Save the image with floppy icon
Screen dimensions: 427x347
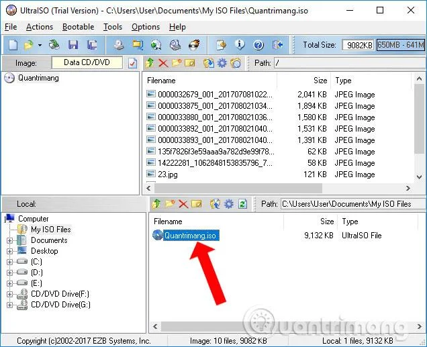pos(73,45)
